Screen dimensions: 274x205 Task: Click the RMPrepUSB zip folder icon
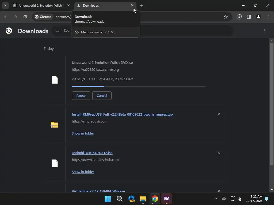coord(55,125)
